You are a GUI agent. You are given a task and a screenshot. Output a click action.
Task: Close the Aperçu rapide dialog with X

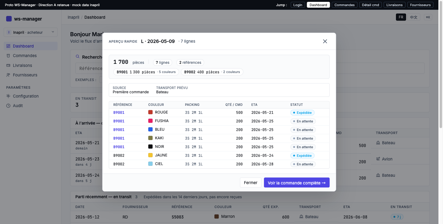325,41
